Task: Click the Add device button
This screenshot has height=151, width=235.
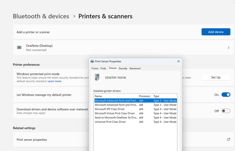Action: pyautogui.click(x=216, y=32)
